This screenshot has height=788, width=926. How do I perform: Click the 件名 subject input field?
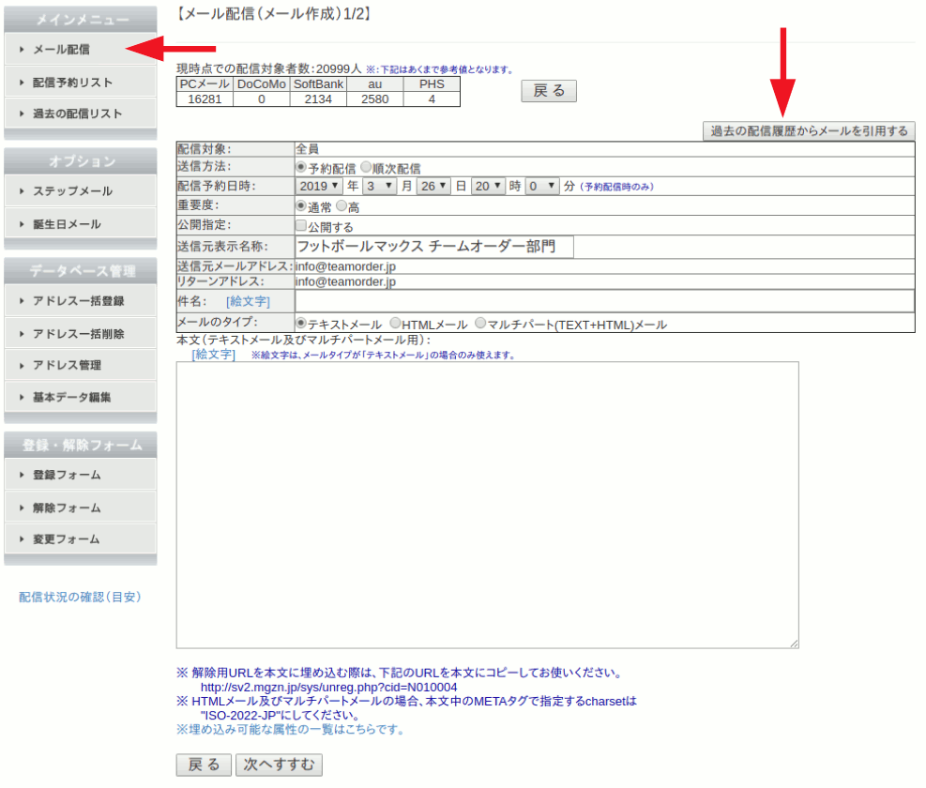click(603, 301)
